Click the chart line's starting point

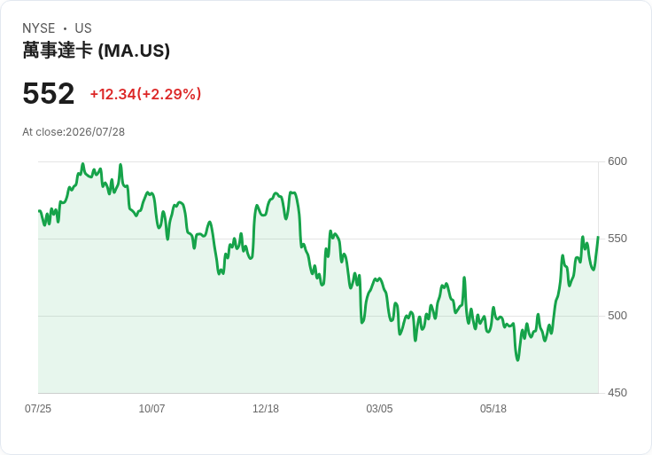pyautogui.click(x=39, y=211)
